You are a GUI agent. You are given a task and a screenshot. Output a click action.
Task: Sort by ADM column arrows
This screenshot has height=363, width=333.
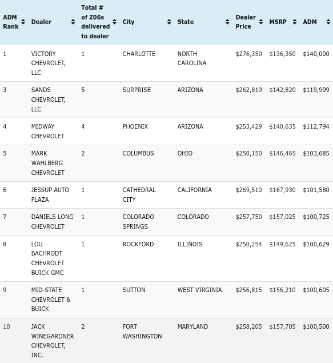(328, 22)
